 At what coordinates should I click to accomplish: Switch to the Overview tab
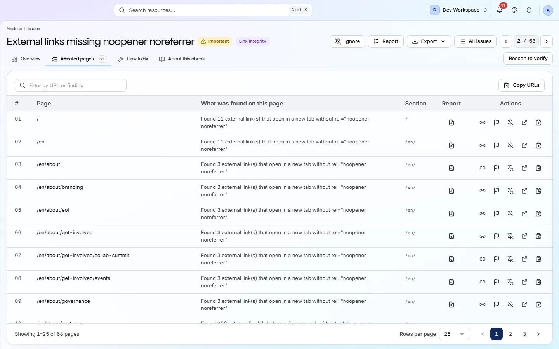(x=26, y=59)
